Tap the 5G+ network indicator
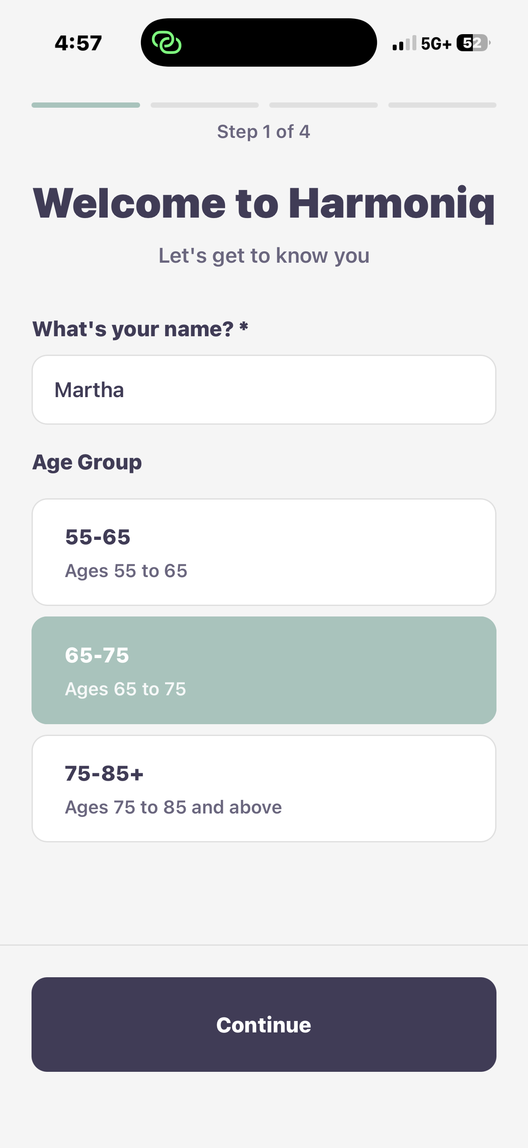Viewport: 528px width, 1148px height. (436, 44)
